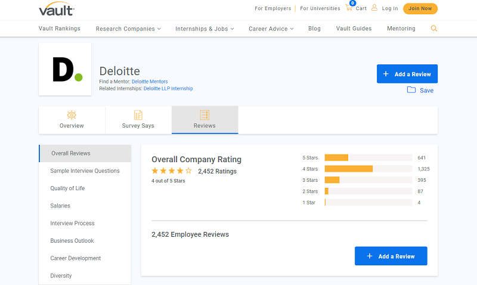The width and height of the screenshot is (477, 285).
Task: Click the 4 Stars rating bar
Action: click(x=368, y=169)
